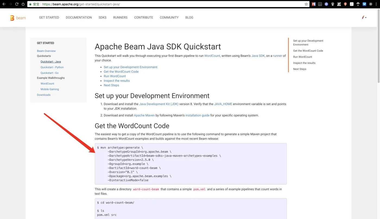Jump to Get the WordCount Code bullet
This screenshot has height=219, width=380.
click(121, 72)
